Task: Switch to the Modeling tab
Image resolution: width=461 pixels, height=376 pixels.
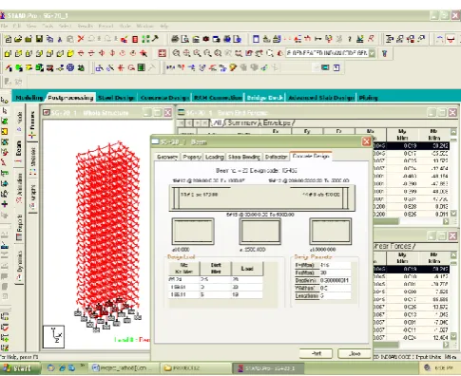Action: 29,98
